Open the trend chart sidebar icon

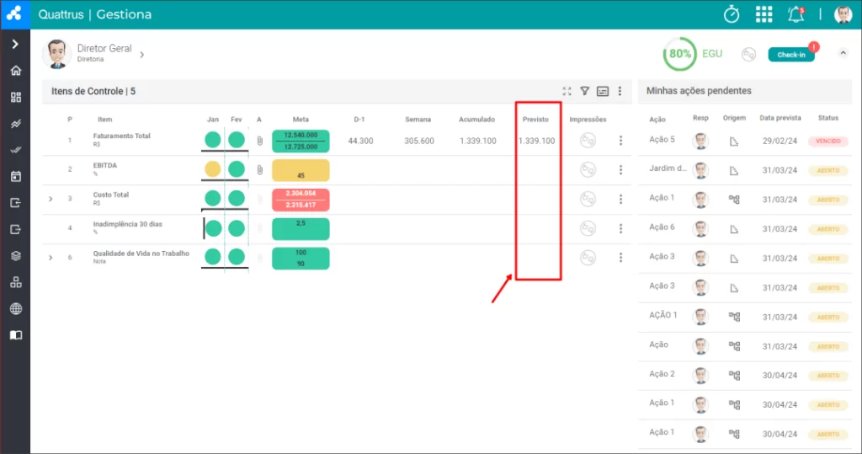point(16,124)
